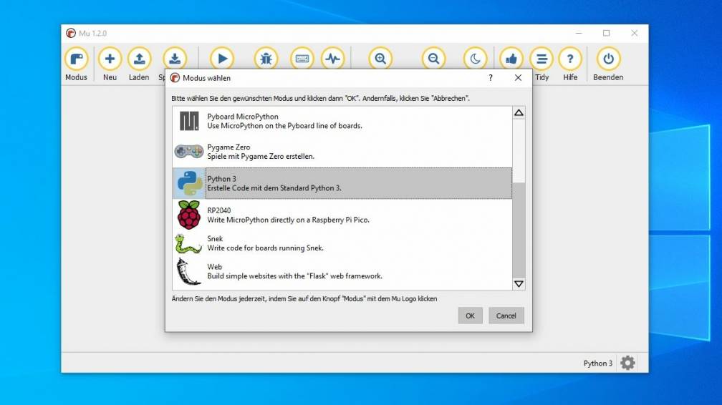Open Hilfe help from toolbar

pos(570,59)
